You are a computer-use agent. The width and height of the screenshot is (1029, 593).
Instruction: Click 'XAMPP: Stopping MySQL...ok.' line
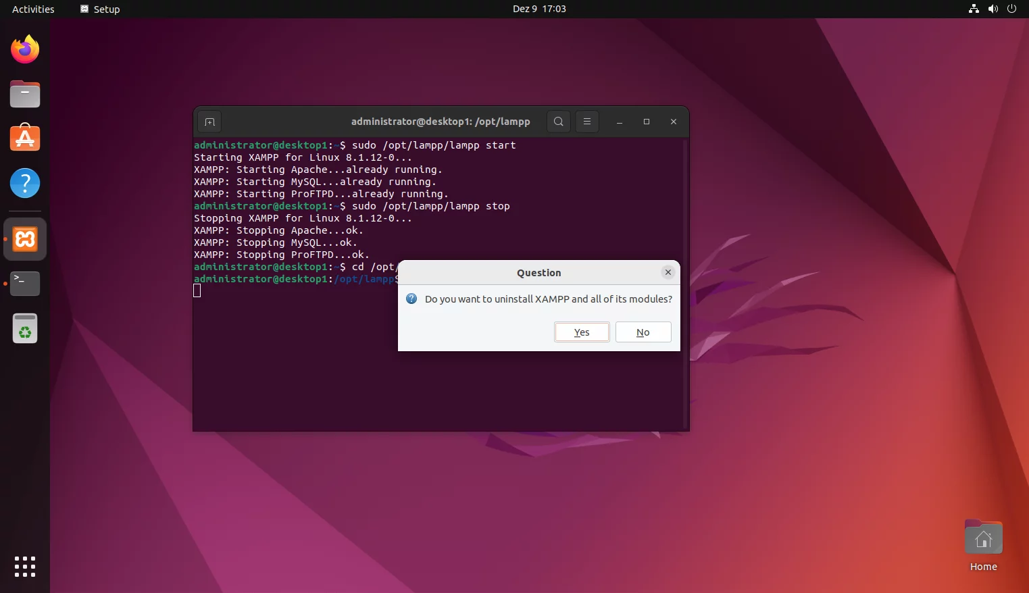[x=276, y=242]
